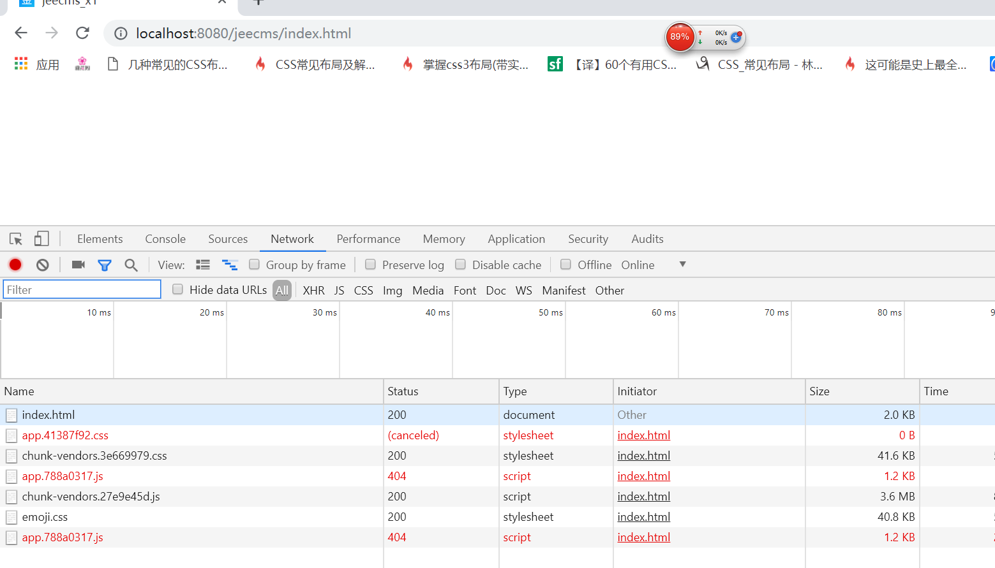Viewport: 995px width, 568px height.
Task: Open the index.html initiator link for app.41387f92.css
Action: click(x=643, y=435)
